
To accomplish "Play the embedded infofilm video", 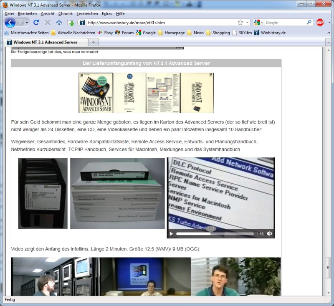I will 171,234.
